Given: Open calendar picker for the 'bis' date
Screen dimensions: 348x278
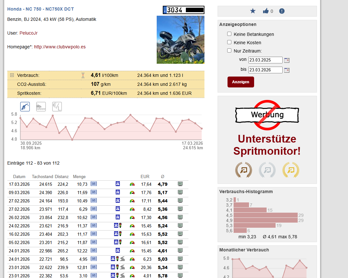Looking at the screenshot, I should coord(287,70).
